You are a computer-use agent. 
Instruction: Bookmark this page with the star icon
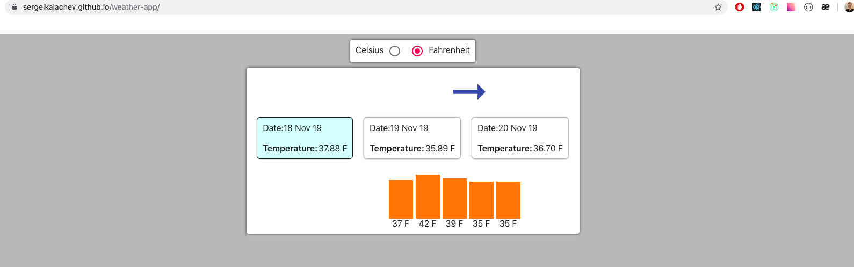click(718, 7)
